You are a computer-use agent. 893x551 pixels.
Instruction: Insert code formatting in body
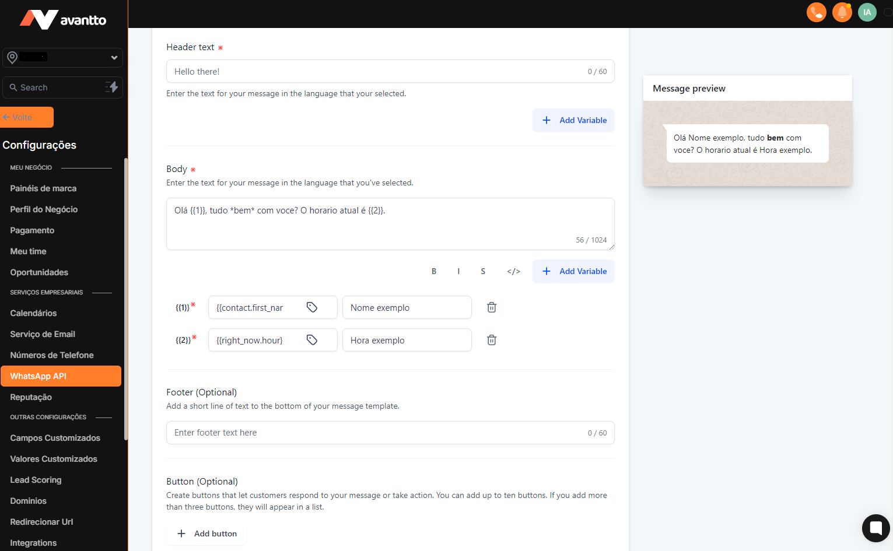click(x=513, y=271)
